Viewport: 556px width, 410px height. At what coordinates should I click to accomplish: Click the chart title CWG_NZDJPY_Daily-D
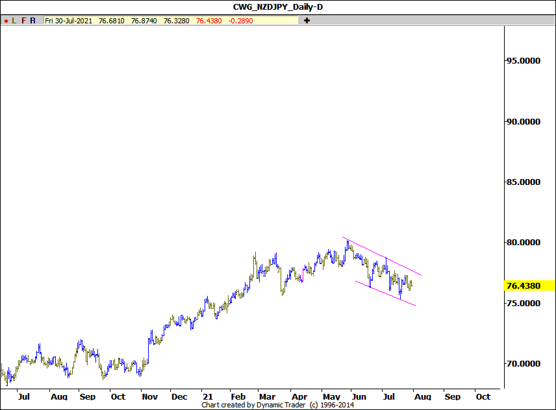click(x=278, y=7)
